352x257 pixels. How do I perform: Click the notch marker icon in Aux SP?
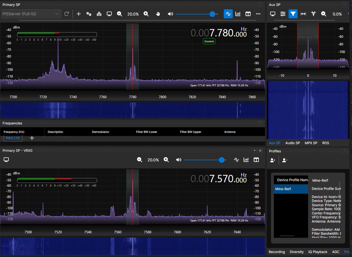[313, 14]
